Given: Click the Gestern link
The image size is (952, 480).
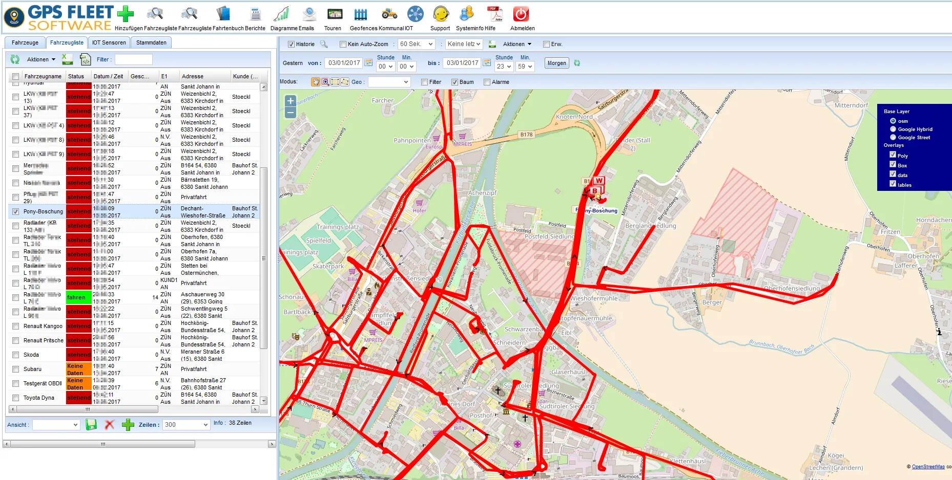Looking at the screenshot, I should point(293,63).
